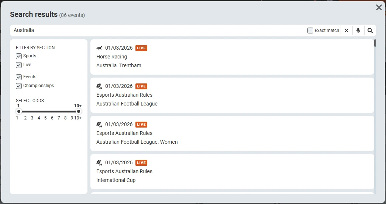Enable the Exact match checkbox
The height and width of the screenshot is (204, 386).
click(310, 31)
